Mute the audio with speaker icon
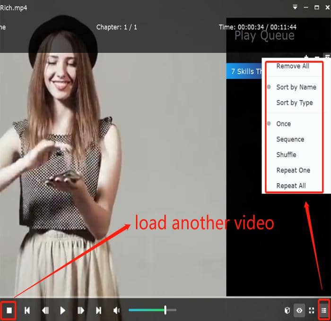Viewport: 331px width, 321px height. point(117,310)
